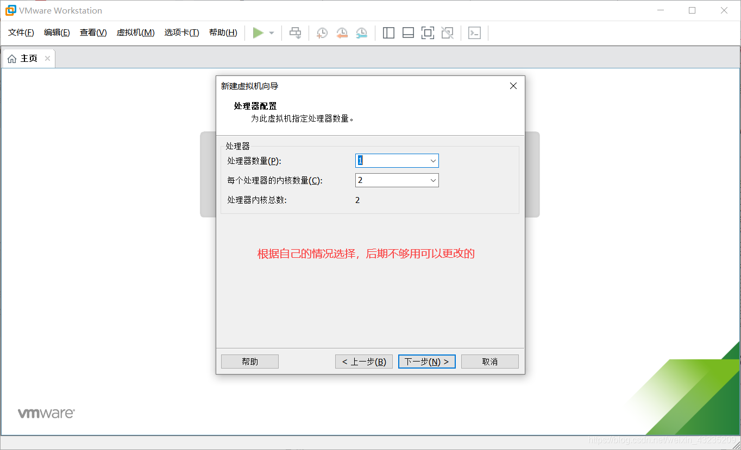Open the 编辑(E) menu

point(57,33)
